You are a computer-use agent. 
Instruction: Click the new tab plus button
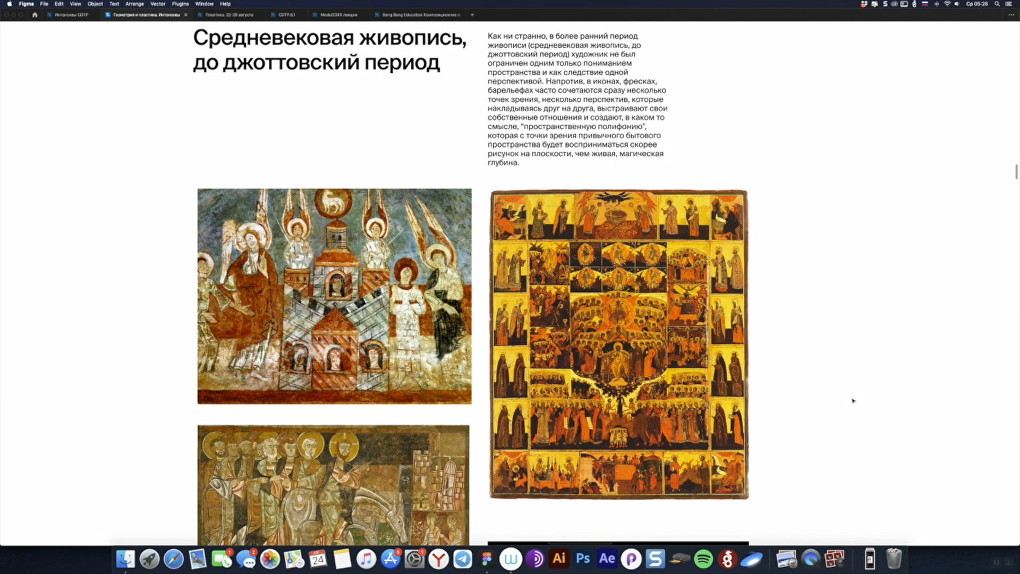coord(472,15)
